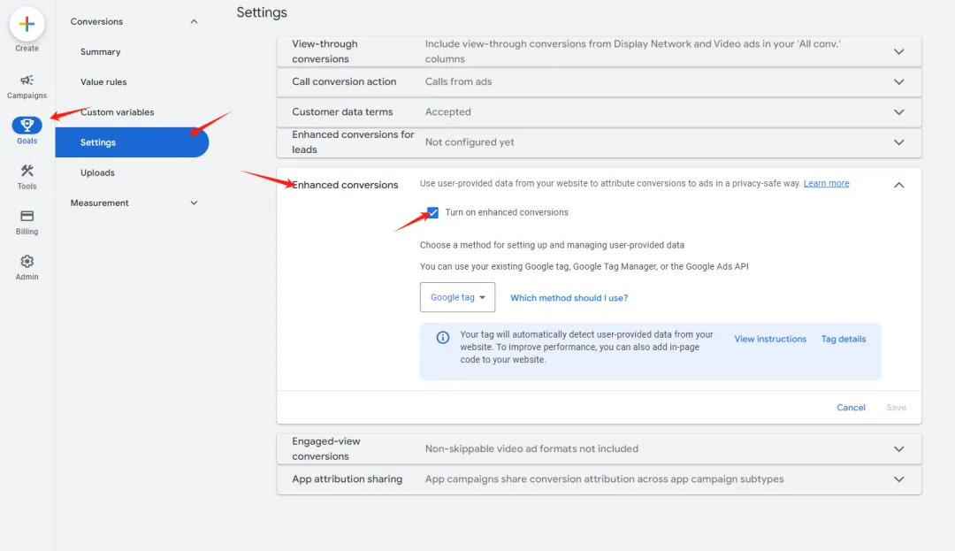955x551 pixels.
Task: Click 'Non-skippable video ad formats not included'
Action: tap(531, 448)
